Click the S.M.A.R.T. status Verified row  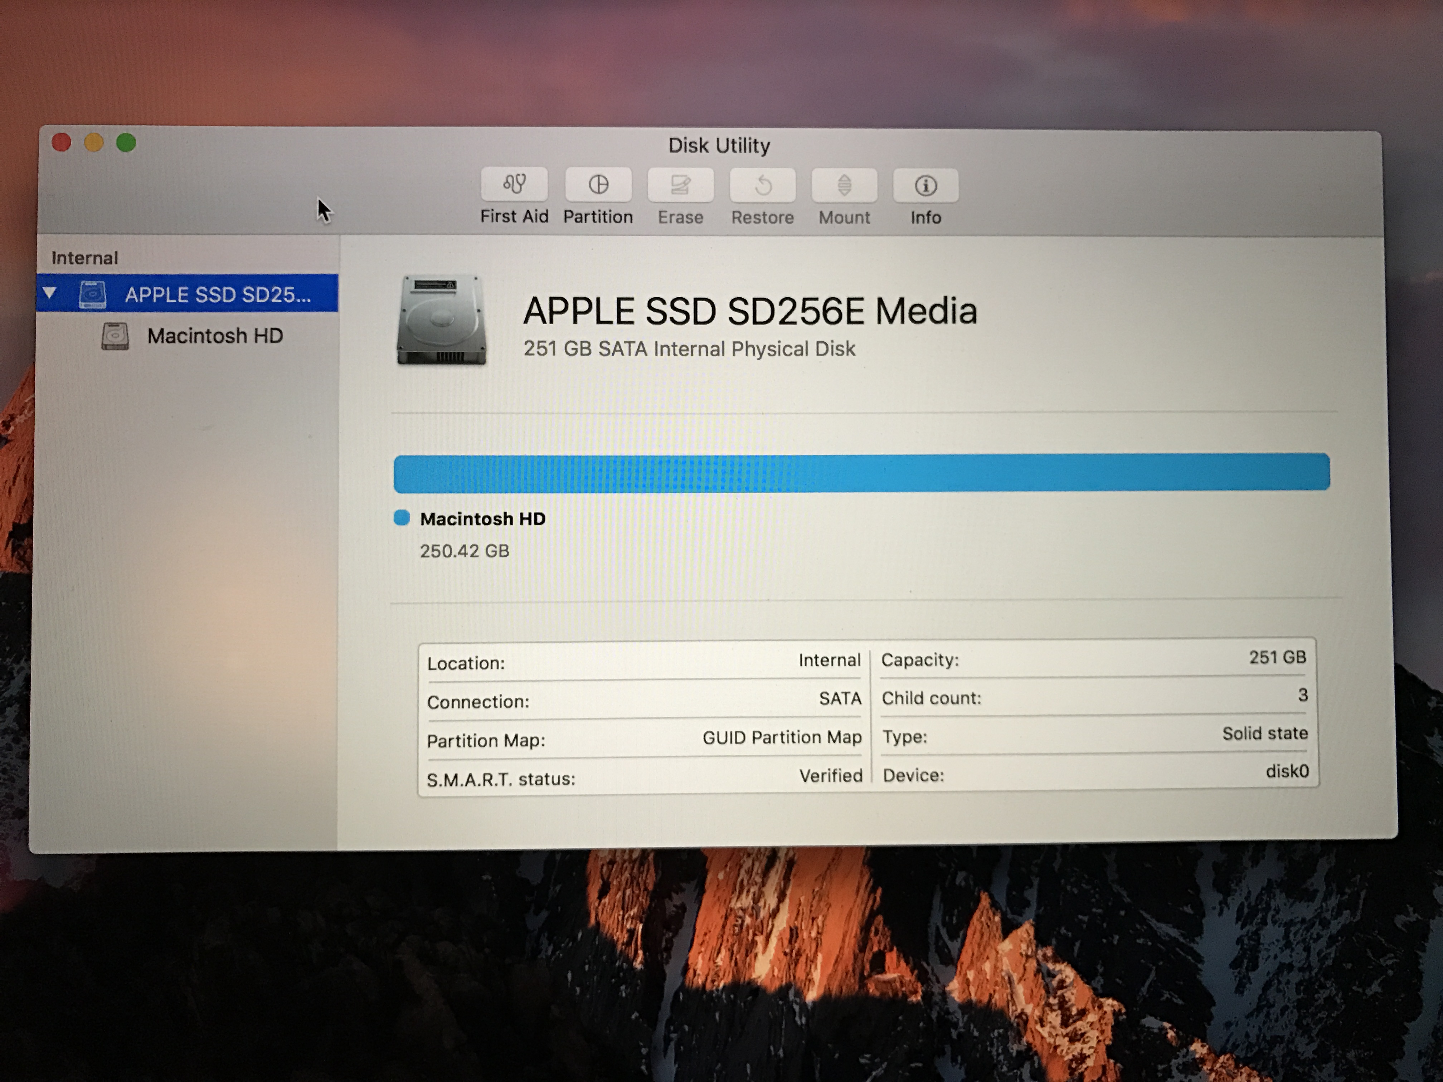(x=644, y=777)
